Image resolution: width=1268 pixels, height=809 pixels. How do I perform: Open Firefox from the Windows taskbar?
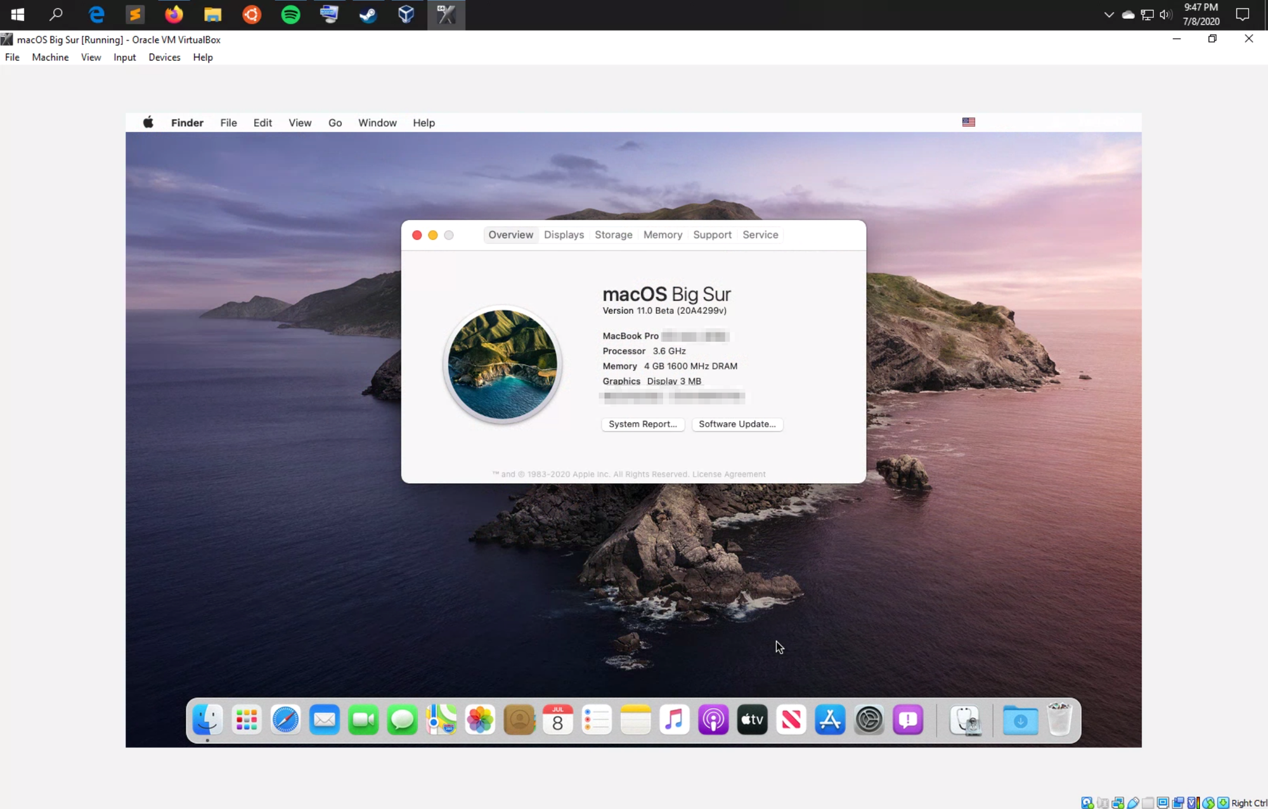click(173, 15)
